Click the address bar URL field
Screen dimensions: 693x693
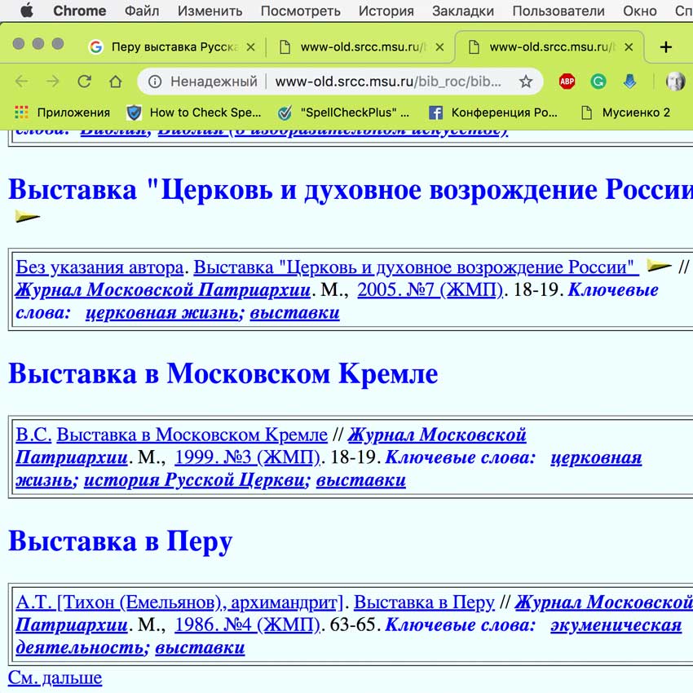[387, 82]
